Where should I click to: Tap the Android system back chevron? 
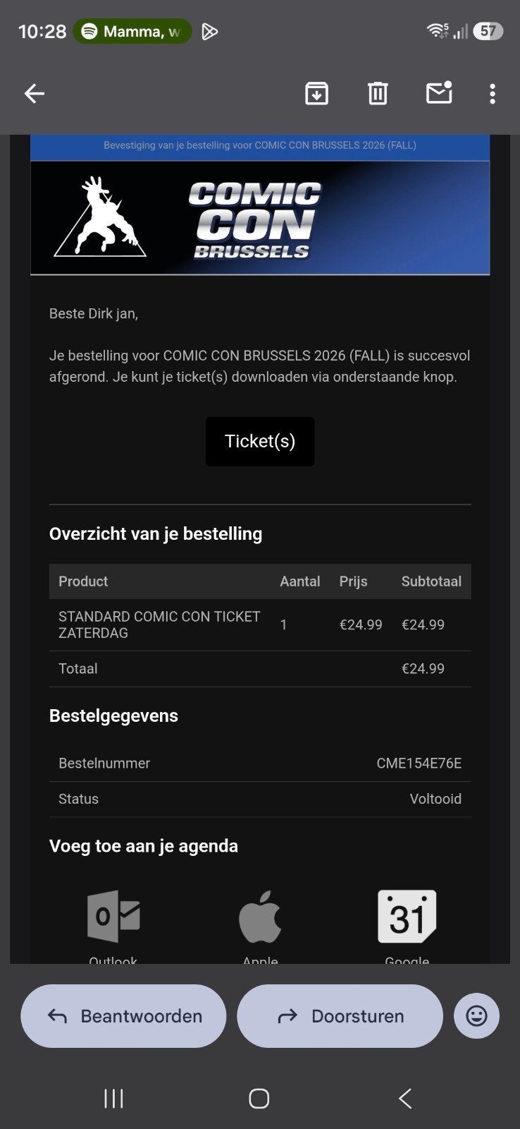point(405,1098)
